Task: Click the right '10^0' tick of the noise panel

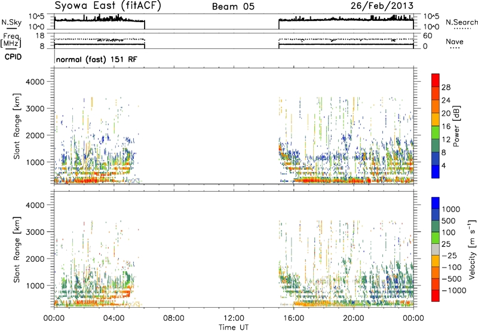Action: (431, 27)
